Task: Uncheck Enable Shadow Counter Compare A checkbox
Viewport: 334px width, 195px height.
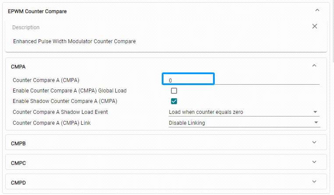Action: [174, 101]
